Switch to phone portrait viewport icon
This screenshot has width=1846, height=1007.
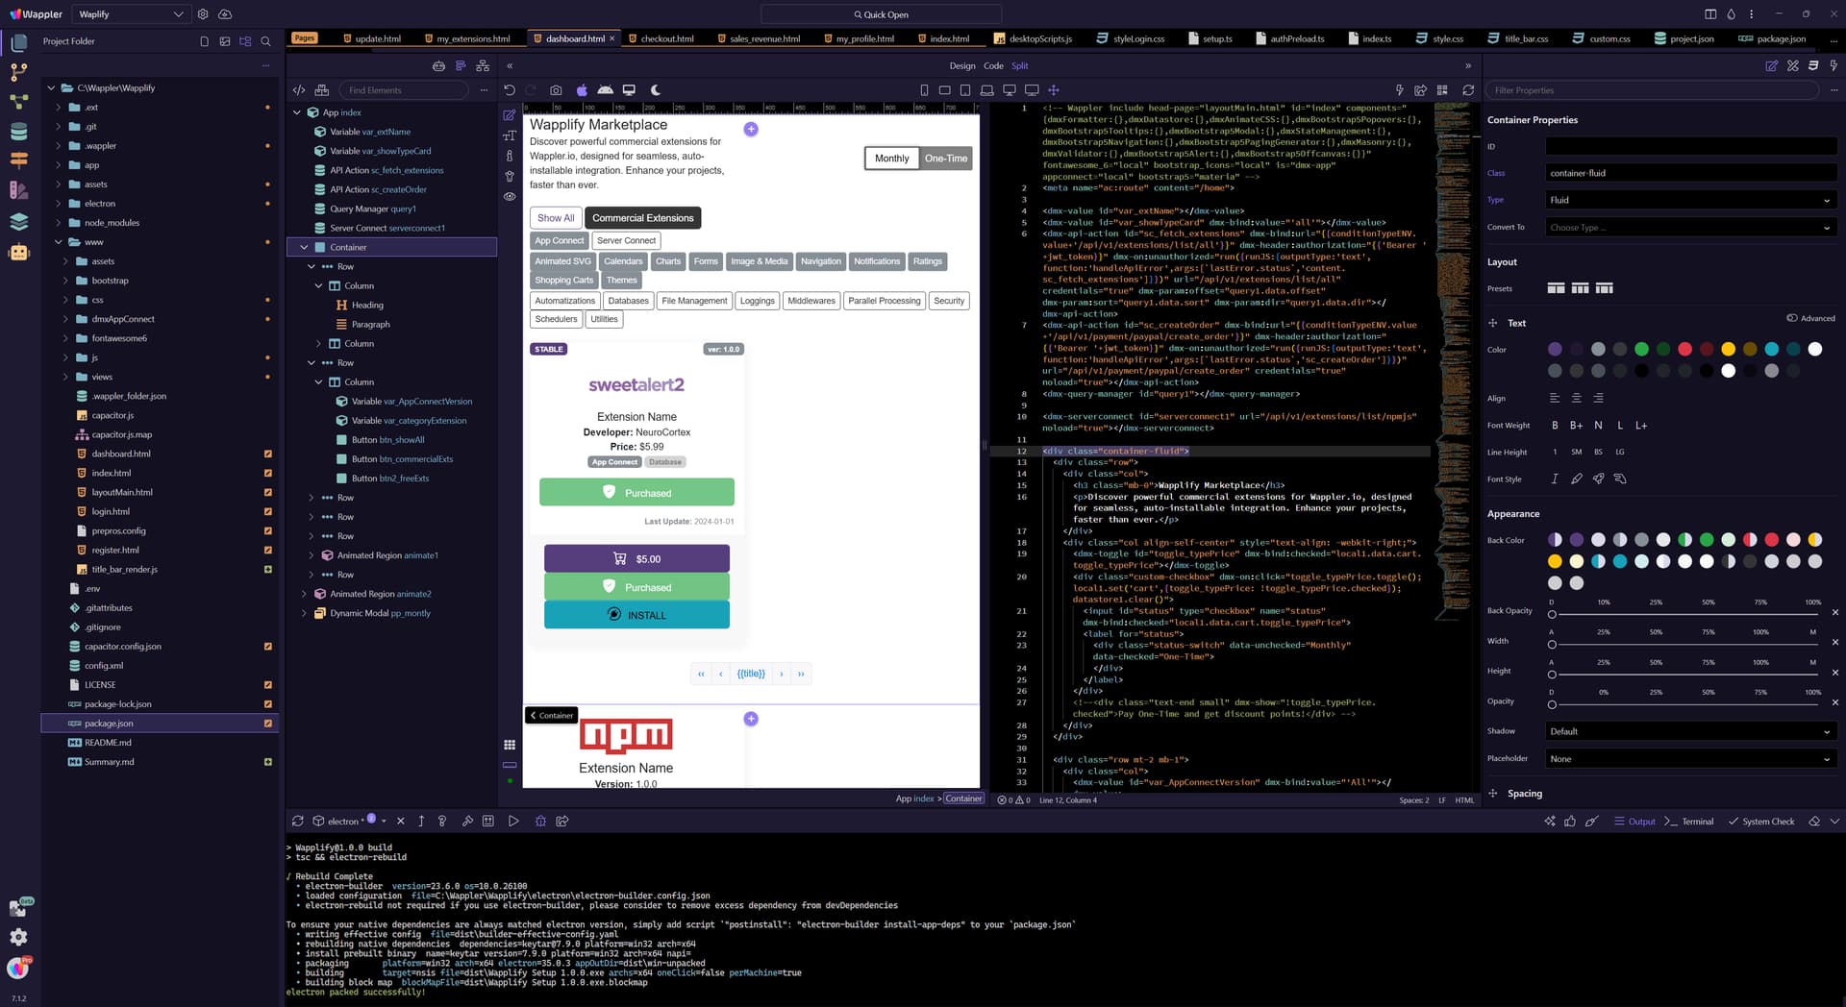[924, 90]
